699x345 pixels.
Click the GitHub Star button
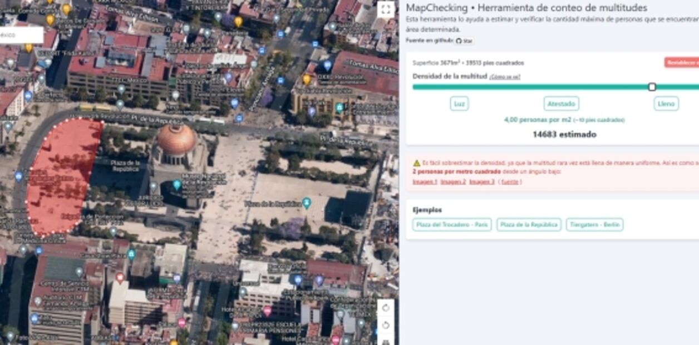tap(464, 41)
